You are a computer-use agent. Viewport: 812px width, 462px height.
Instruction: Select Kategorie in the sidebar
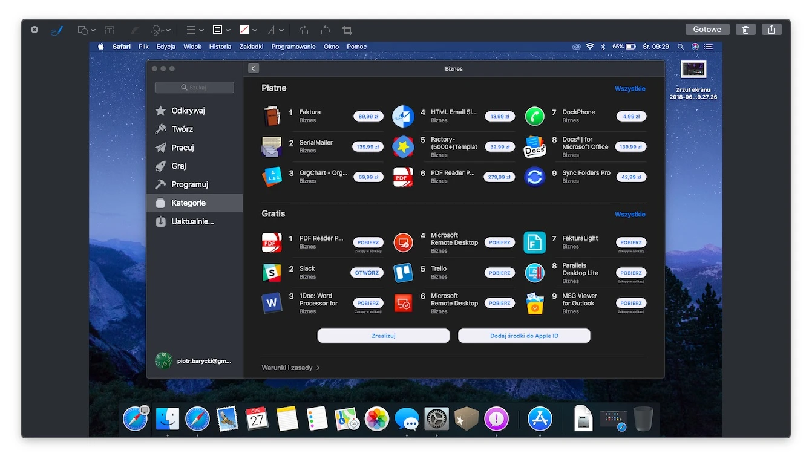click(x=194, y=203)
